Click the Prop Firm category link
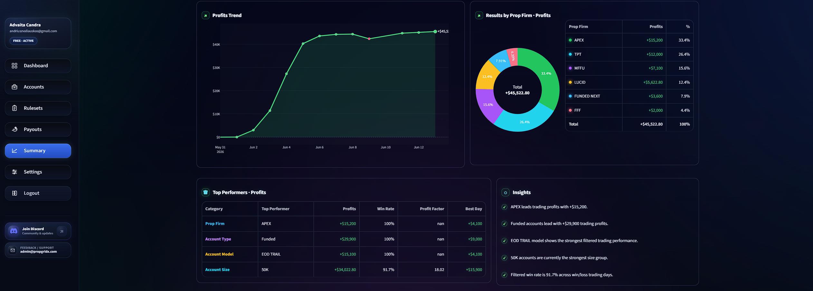 tap(215, 224)
